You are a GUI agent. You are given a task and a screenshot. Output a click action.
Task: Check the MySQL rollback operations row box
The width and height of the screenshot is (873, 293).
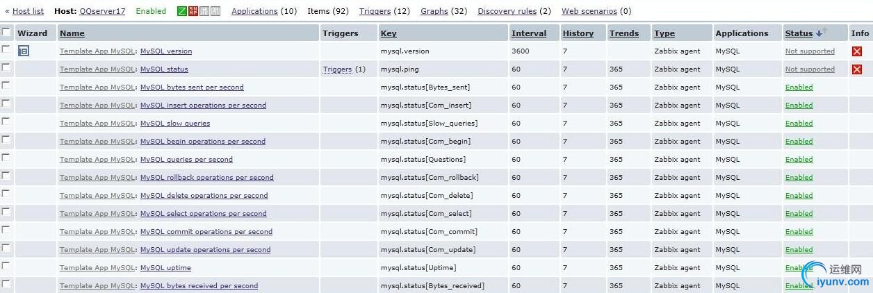click(6, 176)
